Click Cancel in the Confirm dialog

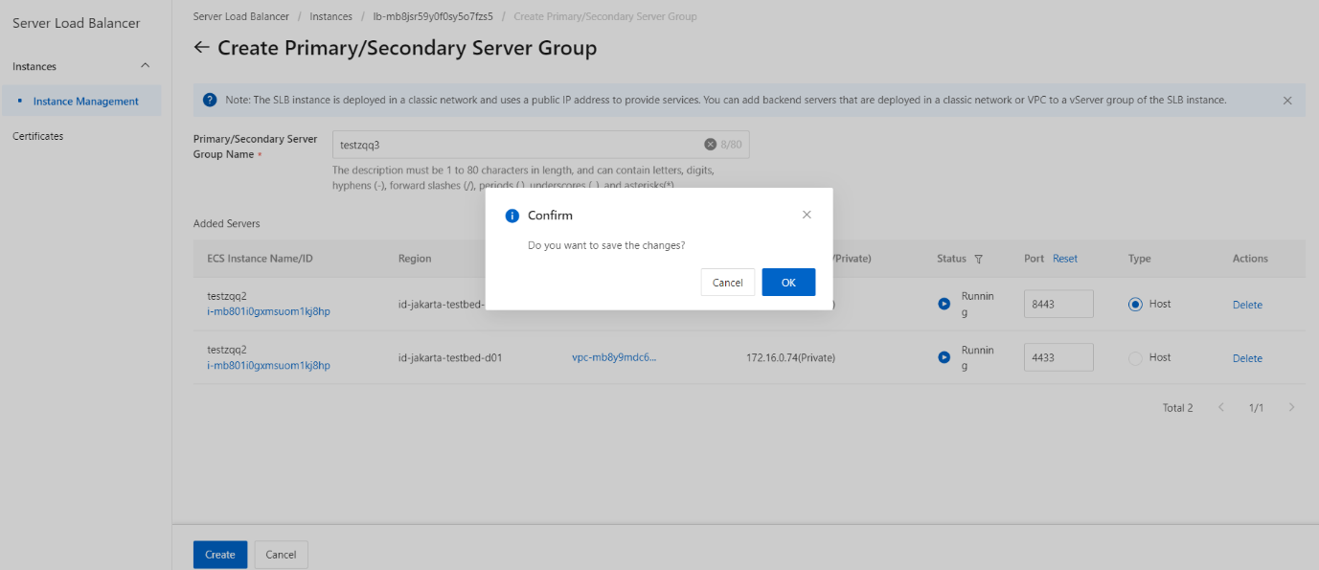728,283
